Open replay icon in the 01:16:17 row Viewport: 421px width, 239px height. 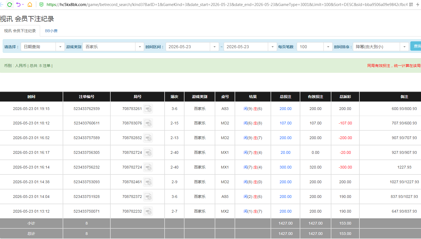pyautogui.click(x=148, y=153)
